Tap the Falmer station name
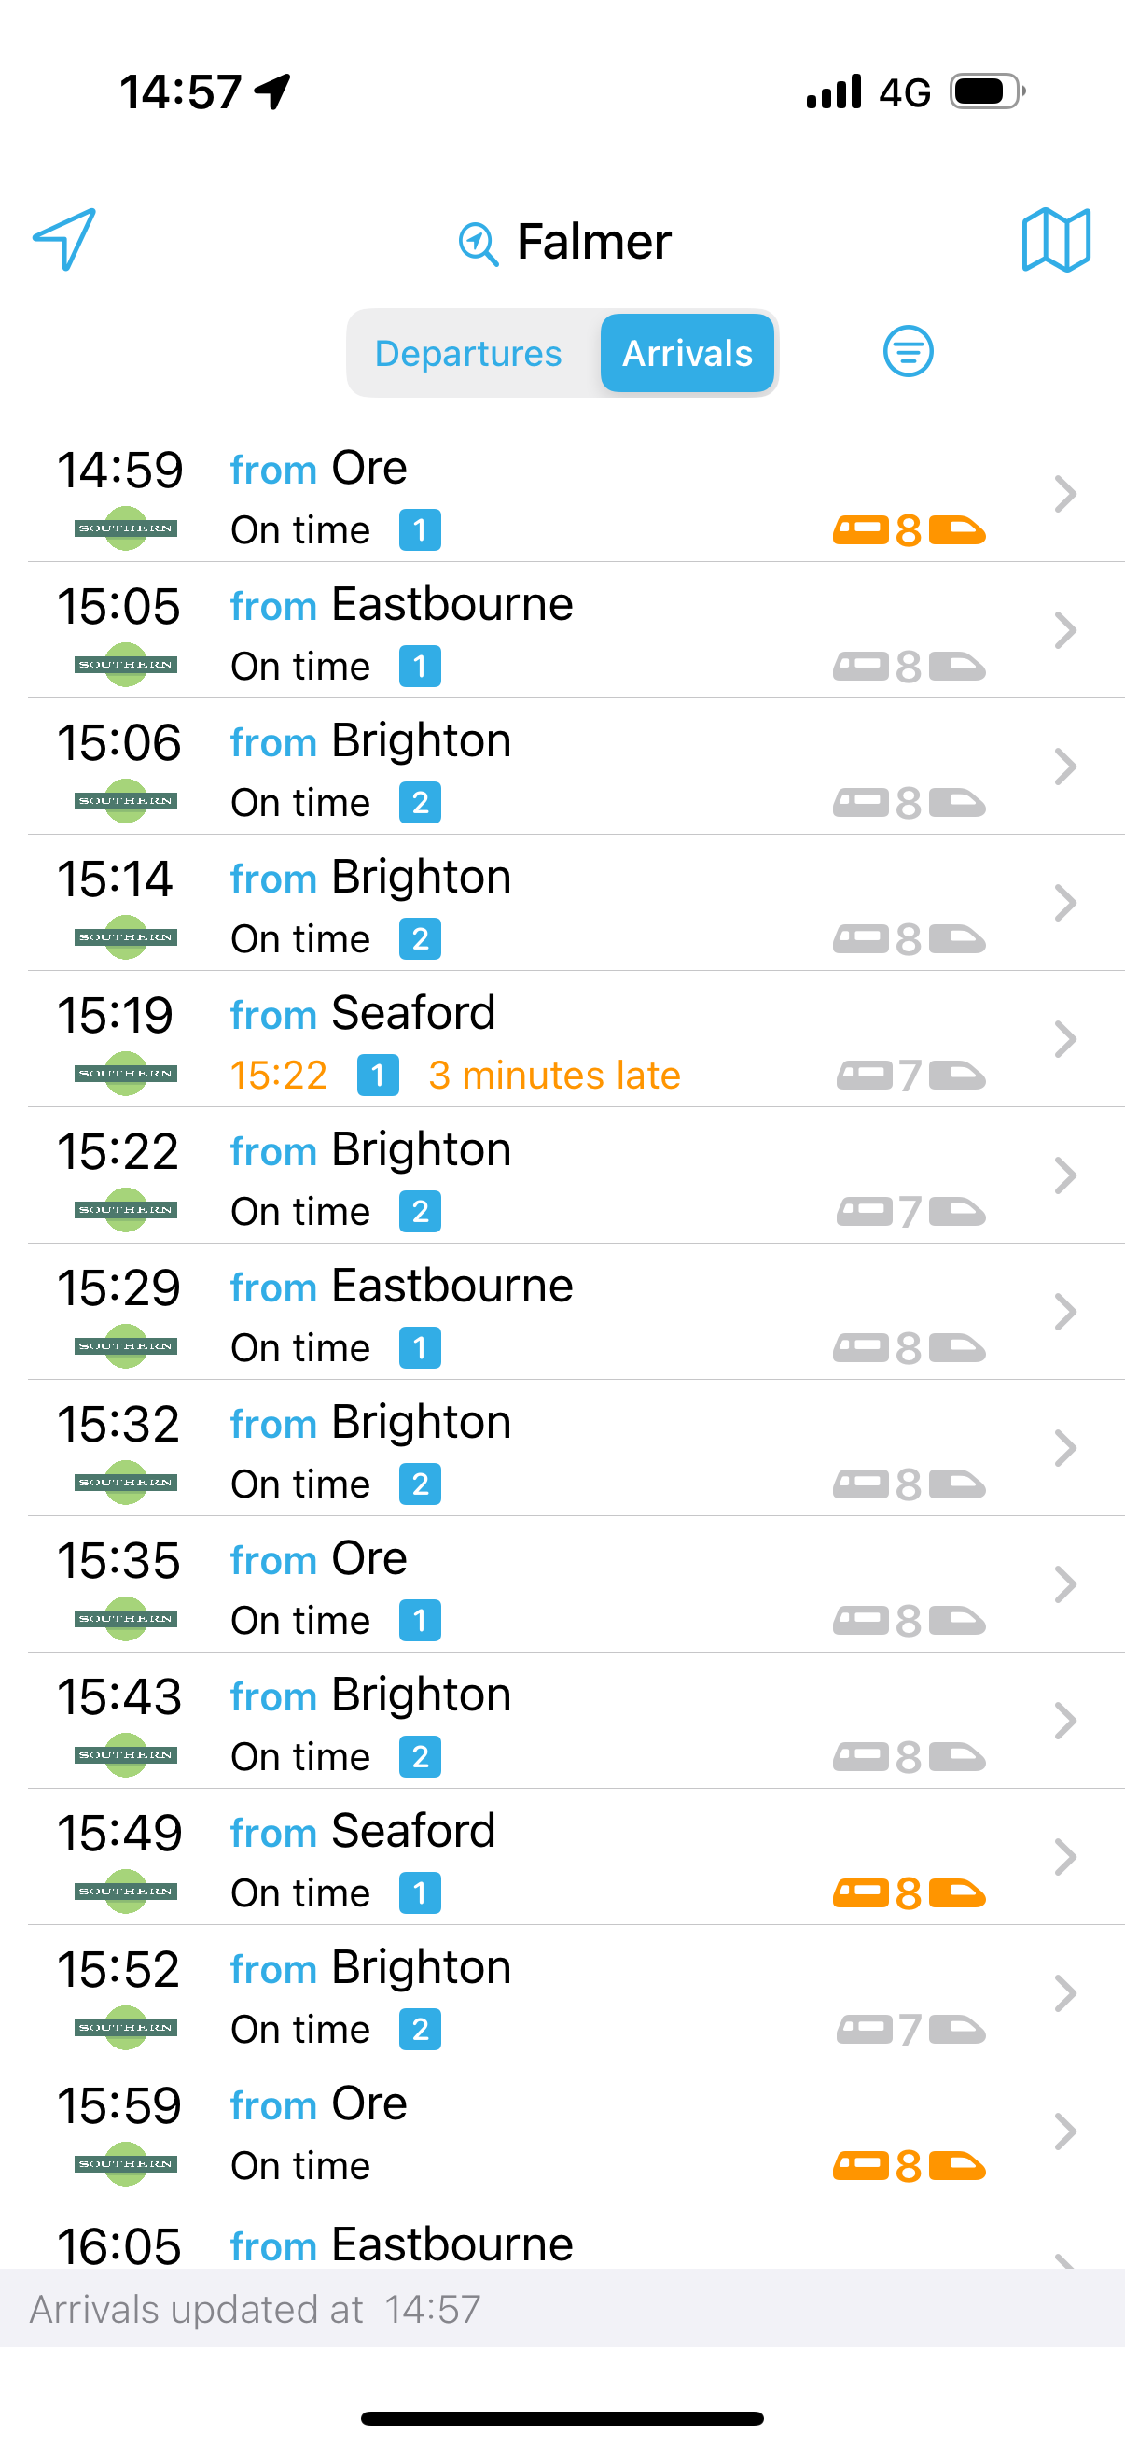The width and height of the screenshot is (1125, 2448). (x=594, y=242)
